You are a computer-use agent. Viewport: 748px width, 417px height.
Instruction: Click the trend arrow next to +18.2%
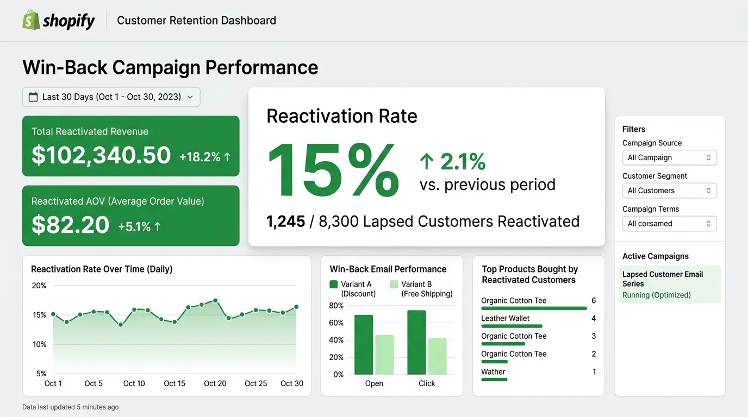227,157
